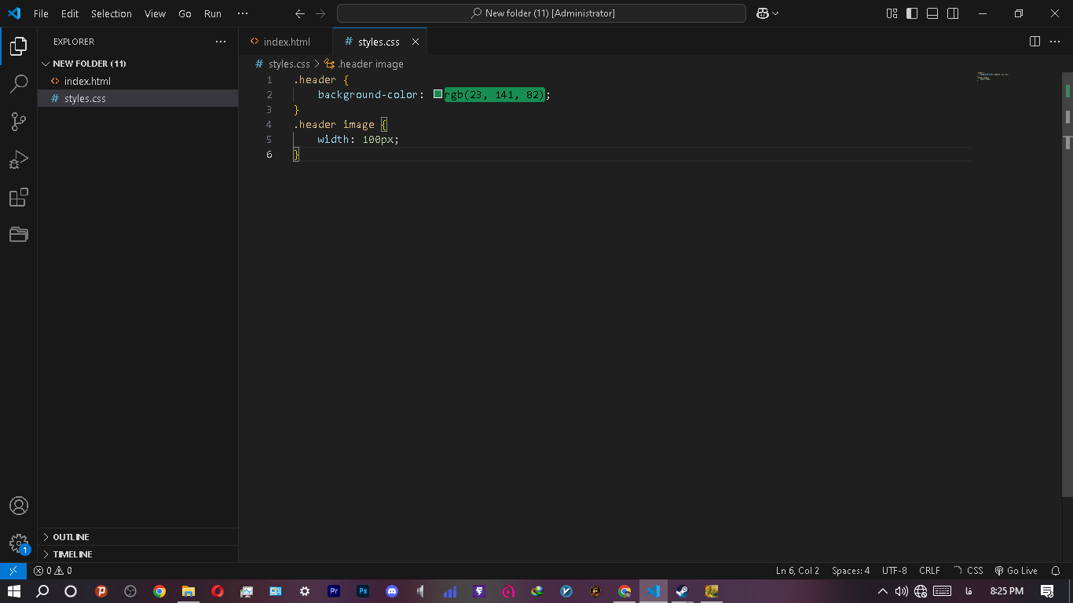Toggle the bottom panel

[932, 13]
